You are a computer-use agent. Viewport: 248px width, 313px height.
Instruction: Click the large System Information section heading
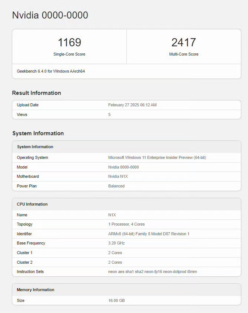38,133
